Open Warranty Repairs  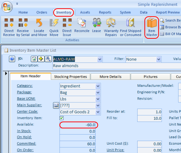(111, 27)
